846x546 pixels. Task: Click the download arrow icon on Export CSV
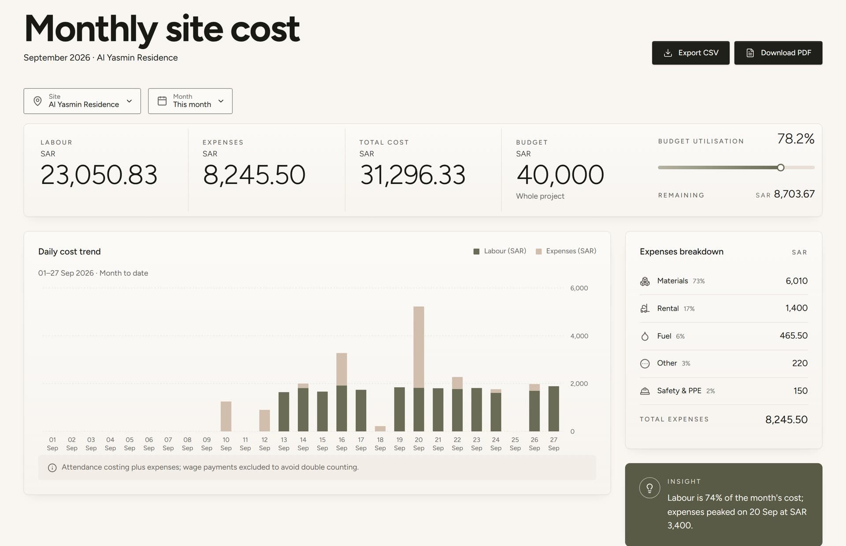[x=668, y=53]
